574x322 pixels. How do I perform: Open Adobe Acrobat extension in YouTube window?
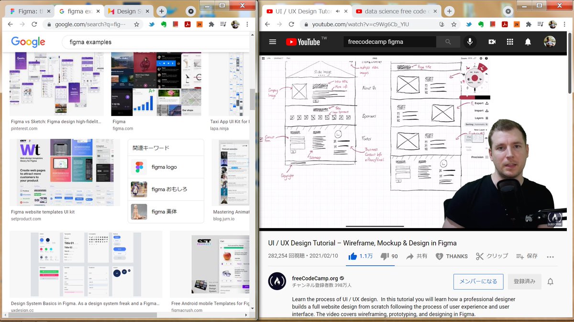click(x=505, y=24)
